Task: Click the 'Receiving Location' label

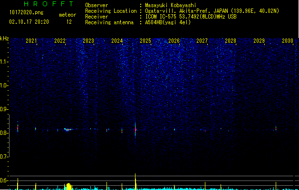Action: point(111,11)
